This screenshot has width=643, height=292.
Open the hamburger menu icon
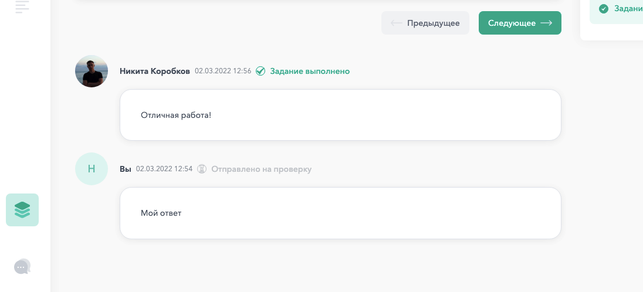[22, 6]
